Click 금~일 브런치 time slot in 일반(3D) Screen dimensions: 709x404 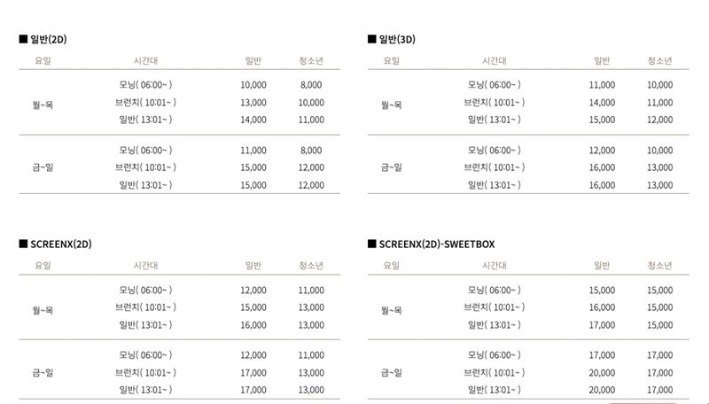point(494,167)
